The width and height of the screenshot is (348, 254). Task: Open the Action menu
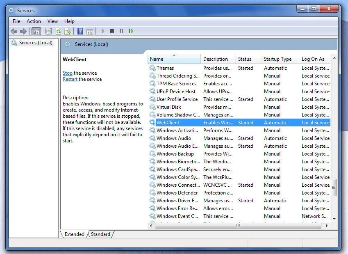[x=34, y=21]
